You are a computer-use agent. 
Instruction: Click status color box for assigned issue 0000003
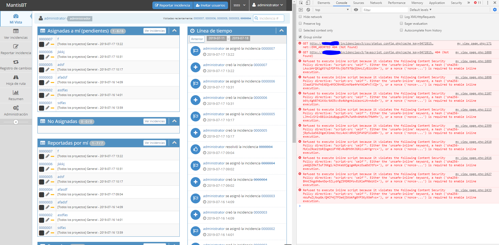pos(42,83)
